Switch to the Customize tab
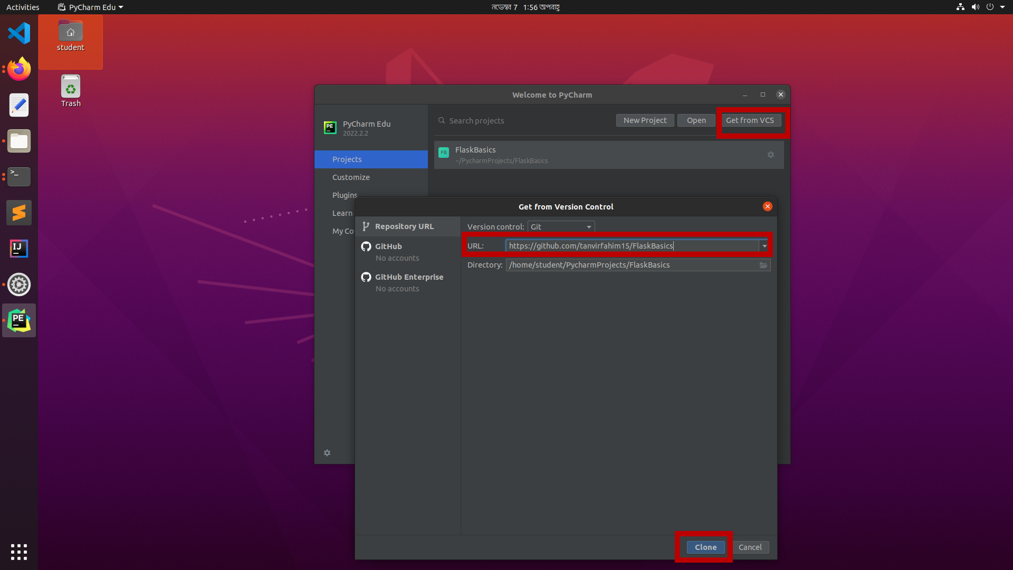The image size is (1013, 570). pos(351,177)
